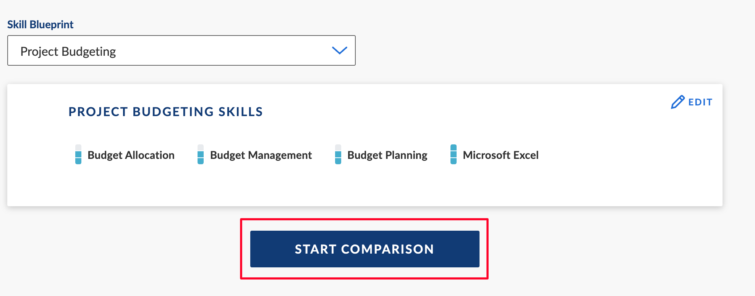The height and width of the screenshot is (296, 755).
Task: Click the word START on the blue button
Action: pos(316,249)
